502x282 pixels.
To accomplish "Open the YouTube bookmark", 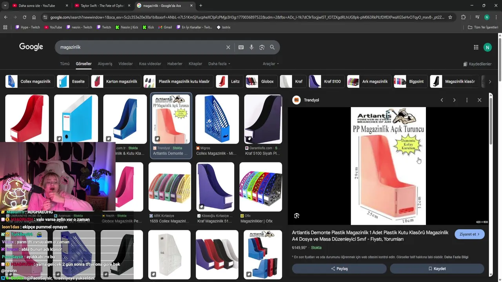I will 53,27.
